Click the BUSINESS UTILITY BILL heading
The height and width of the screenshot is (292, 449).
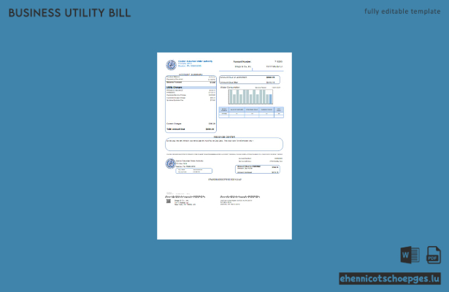click(69, 13)
